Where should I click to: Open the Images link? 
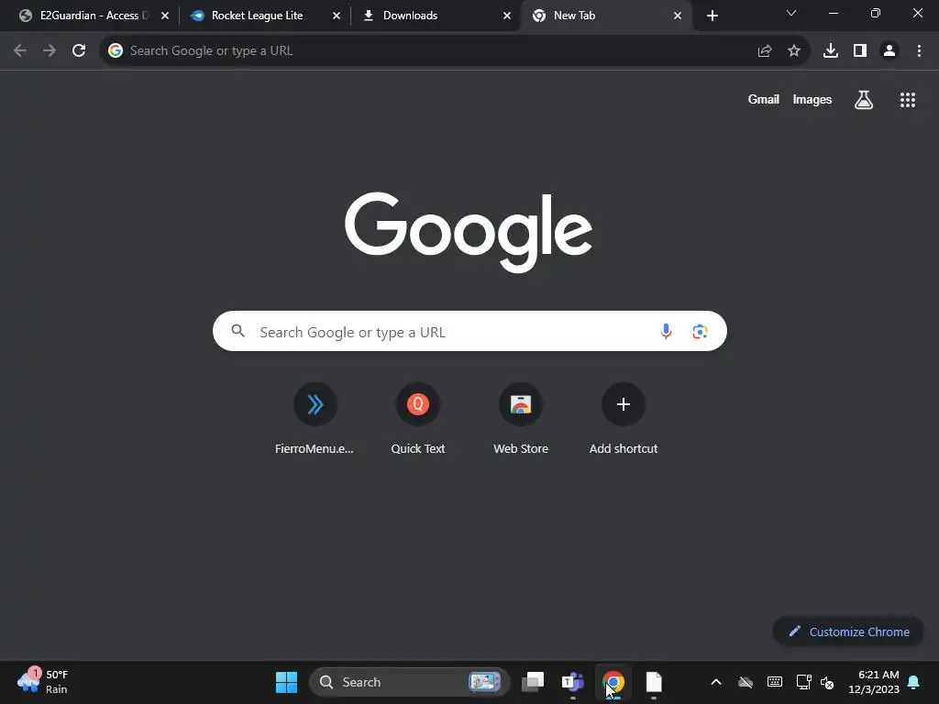coord(812,99)
